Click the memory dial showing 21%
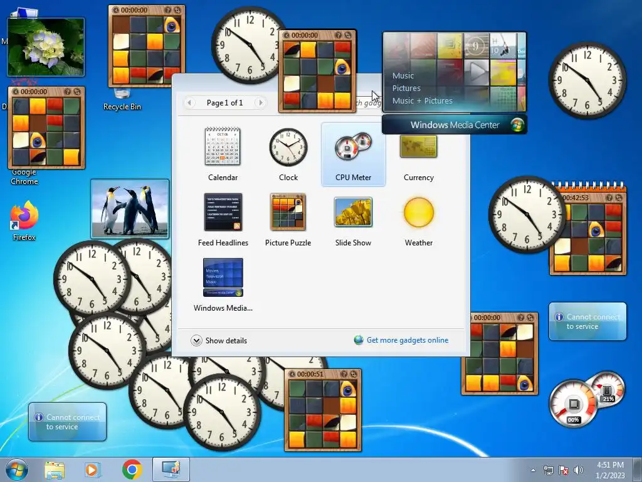Viewport: 642px width, 482px height. click(608, 388)
